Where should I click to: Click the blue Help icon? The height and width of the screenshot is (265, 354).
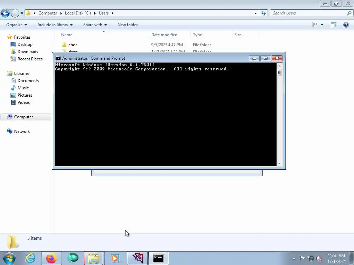(x=346, y=25)
